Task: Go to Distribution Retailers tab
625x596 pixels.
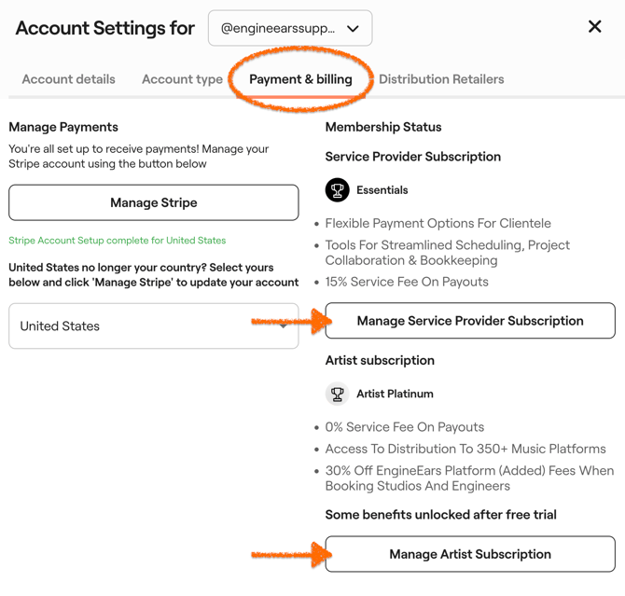Action: tap(441, 79)
